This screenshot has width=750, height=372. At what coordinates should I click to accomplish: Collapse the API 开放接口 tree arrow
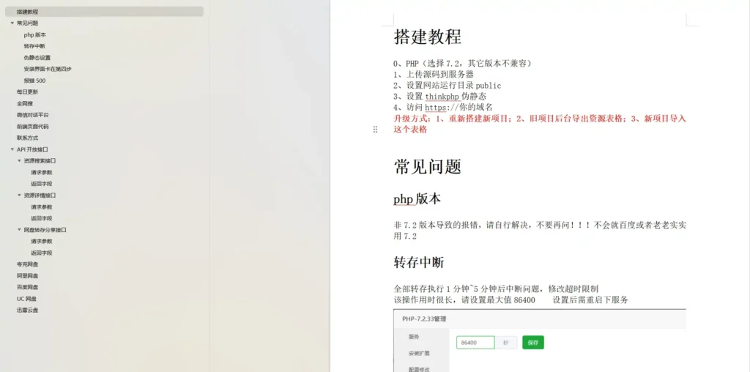pyautogui.click(x=12, y=149)
